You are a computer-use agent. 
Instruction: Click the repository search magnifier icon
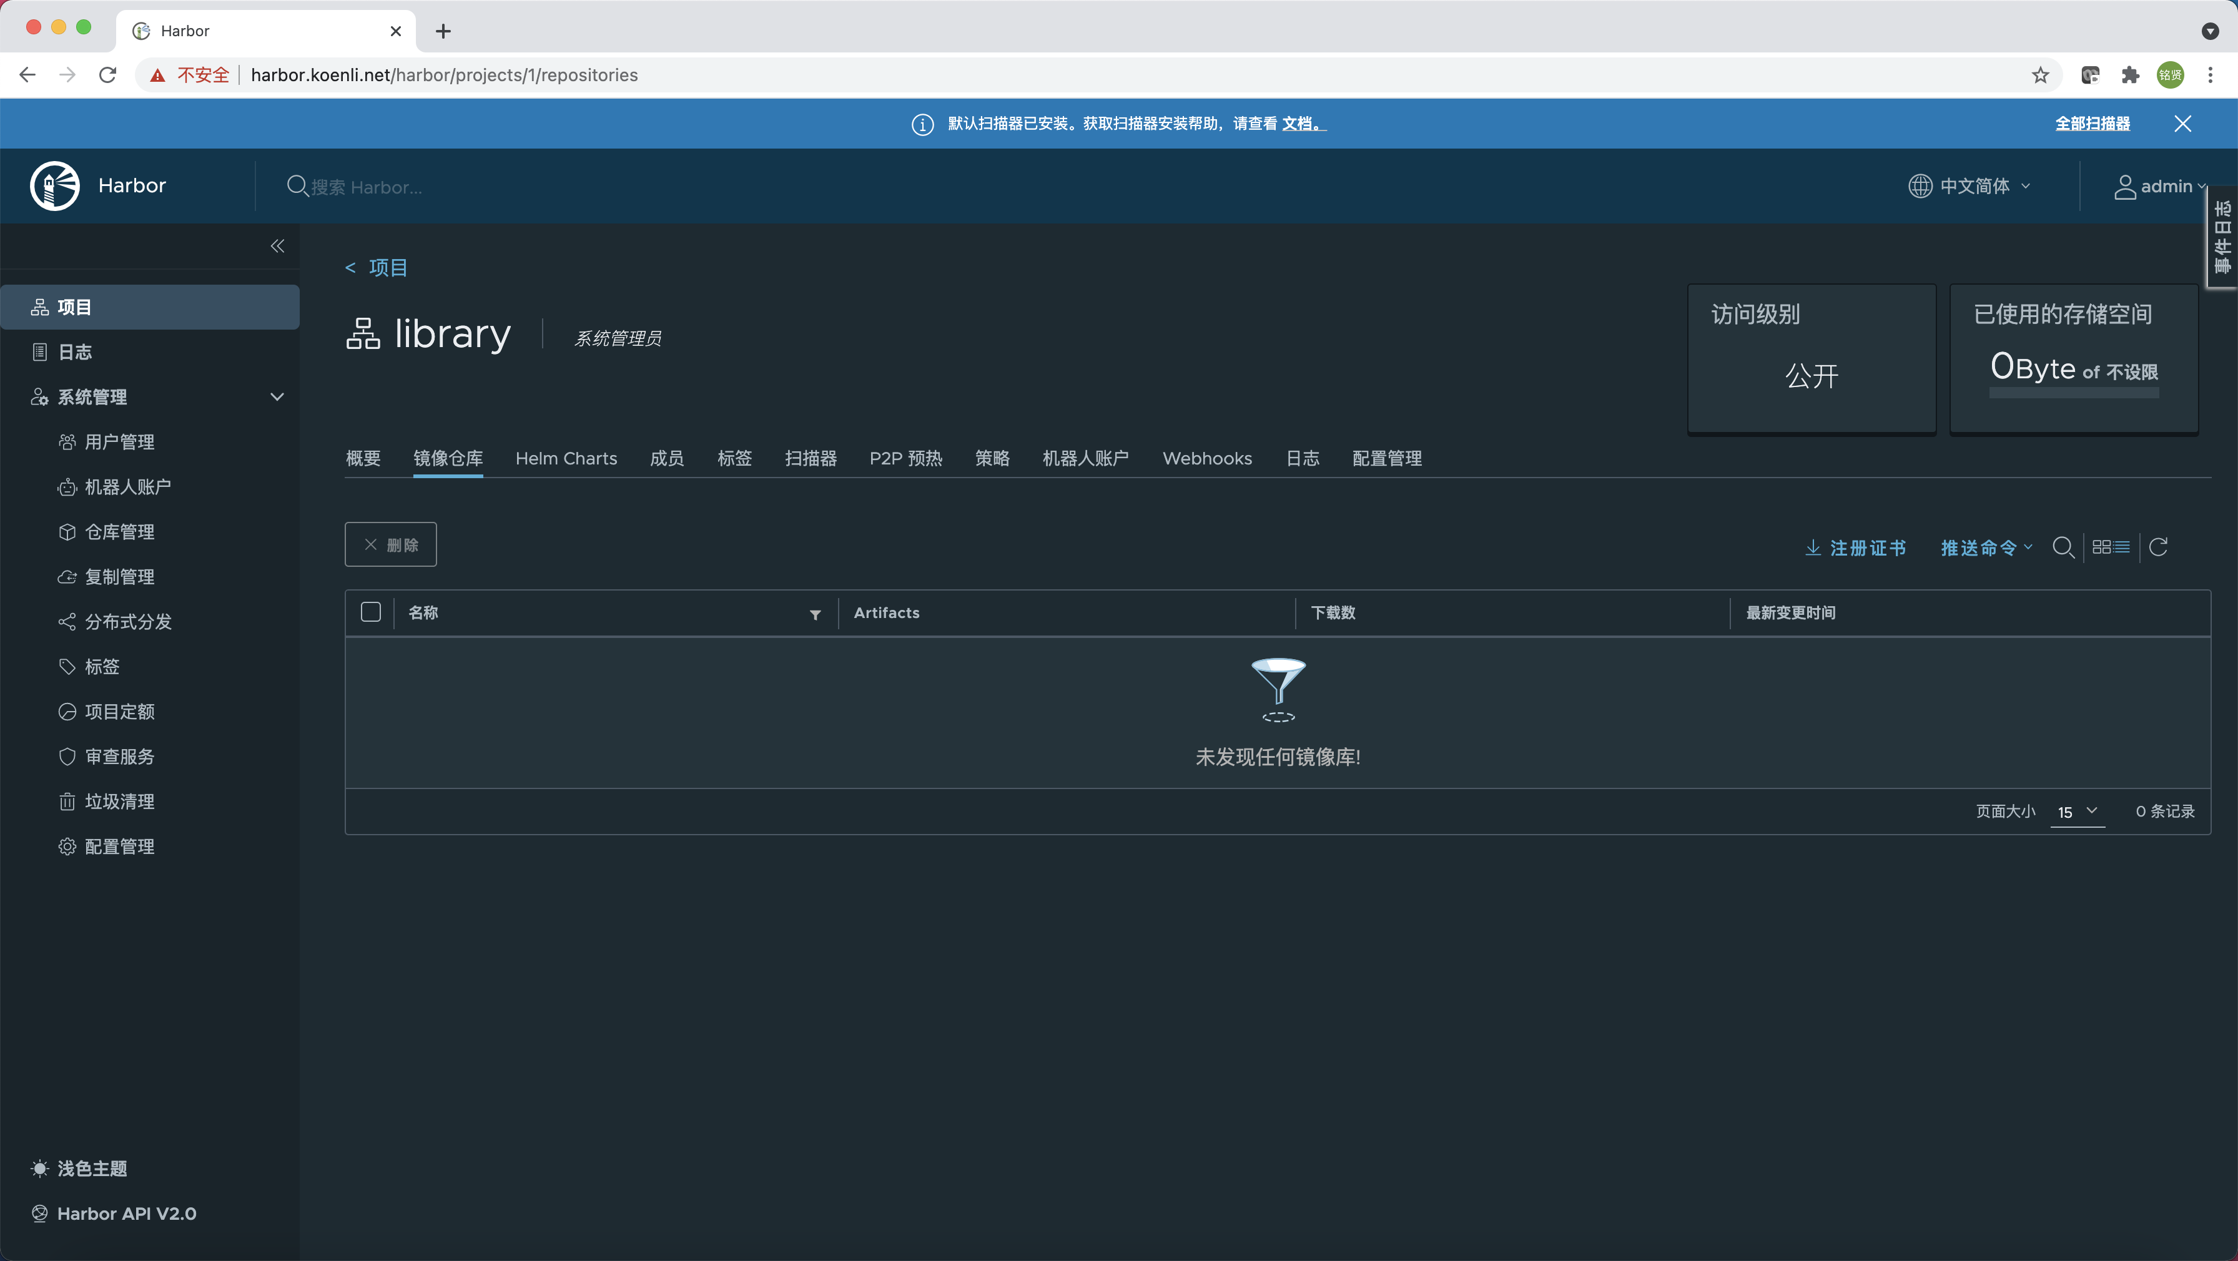click(x=2063, y=547)
